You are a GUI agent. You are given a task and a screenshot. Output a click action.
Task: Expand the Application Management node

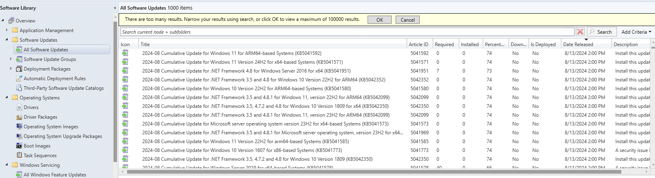pyautogui.click(x=7, y=30)
